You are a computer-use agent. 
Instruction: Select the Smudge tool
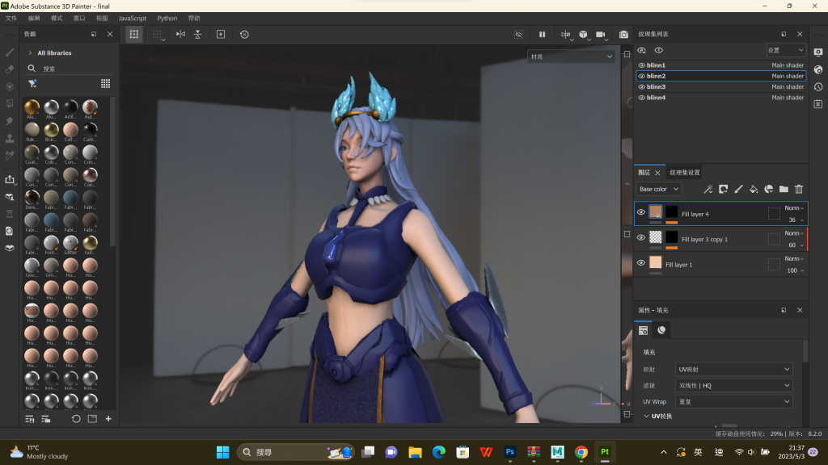[10, 121]
